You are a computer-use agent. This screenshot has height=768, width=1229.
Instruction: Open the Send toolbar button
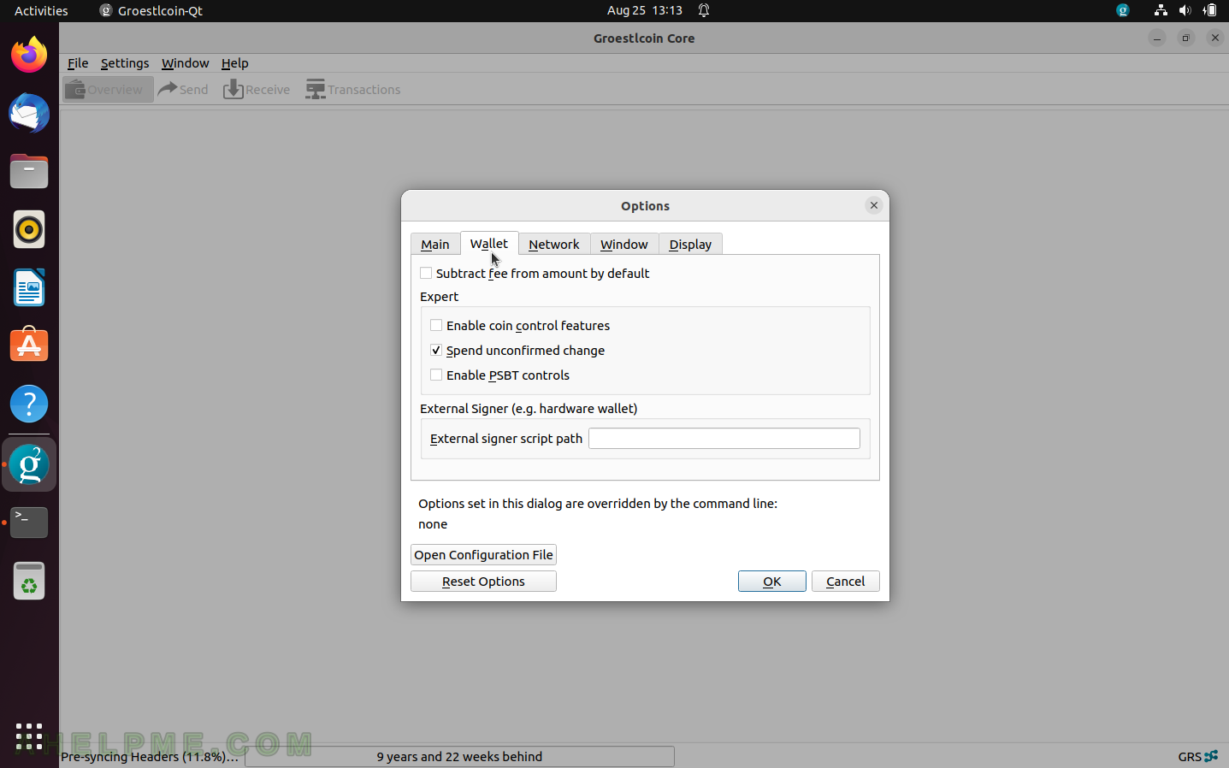click(183, 90)
